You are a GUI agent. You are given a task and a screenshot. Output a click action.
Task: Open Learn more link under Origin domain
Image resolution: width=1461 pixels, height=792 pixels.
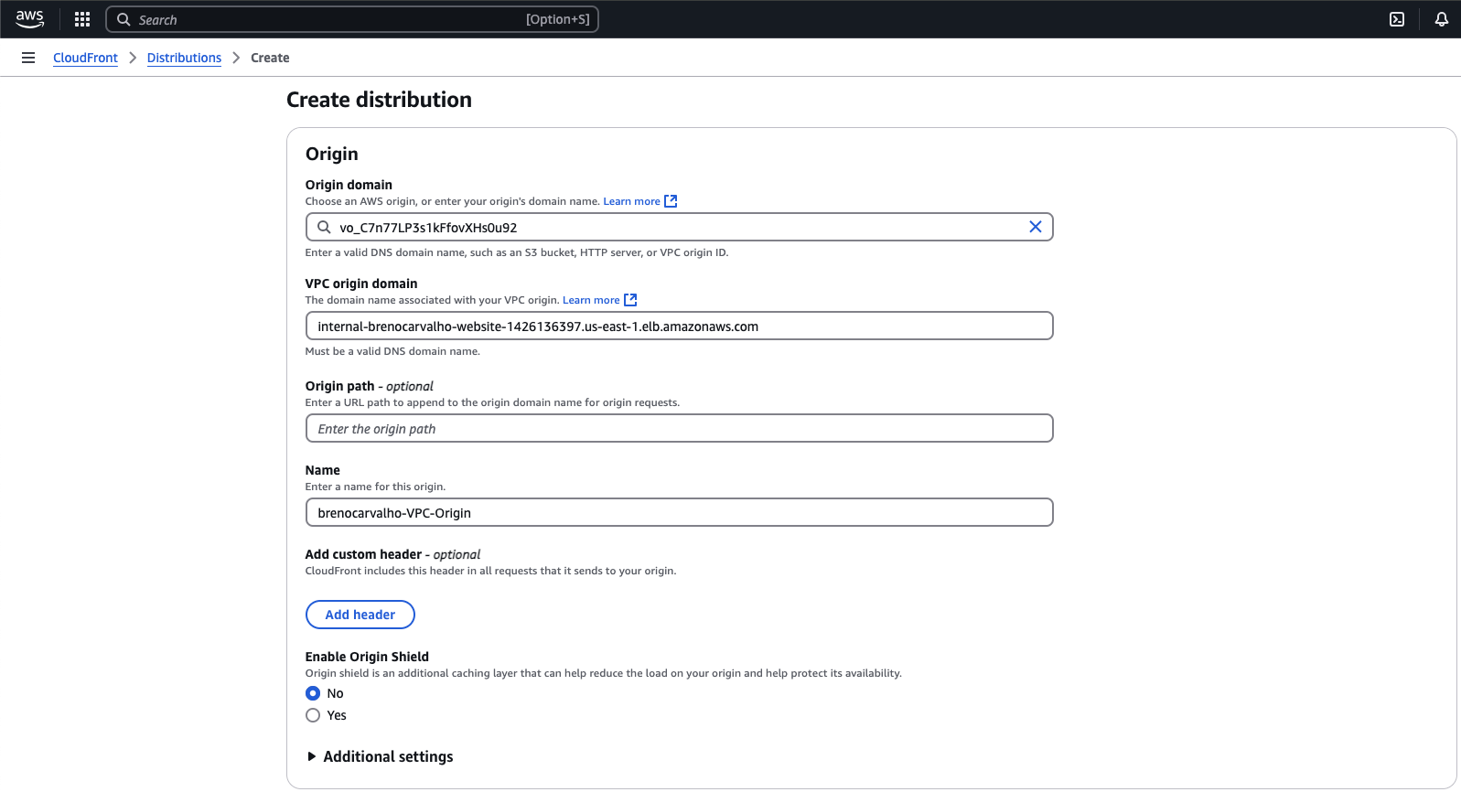coord(631,201)
